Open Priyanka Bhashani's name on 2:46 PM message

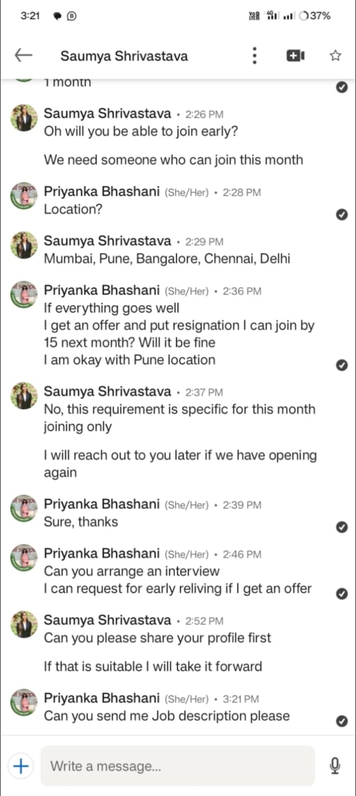(x=102, y=553)
